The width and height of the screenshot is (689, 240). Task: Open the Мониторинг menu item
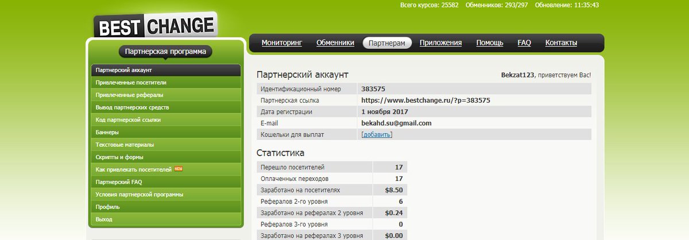point(282,42)
